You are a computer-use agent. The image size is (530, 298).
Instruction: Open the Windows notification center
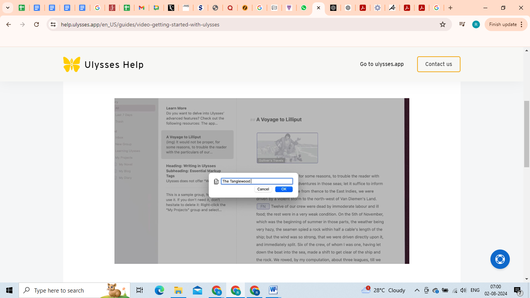[x=518, y=290]
